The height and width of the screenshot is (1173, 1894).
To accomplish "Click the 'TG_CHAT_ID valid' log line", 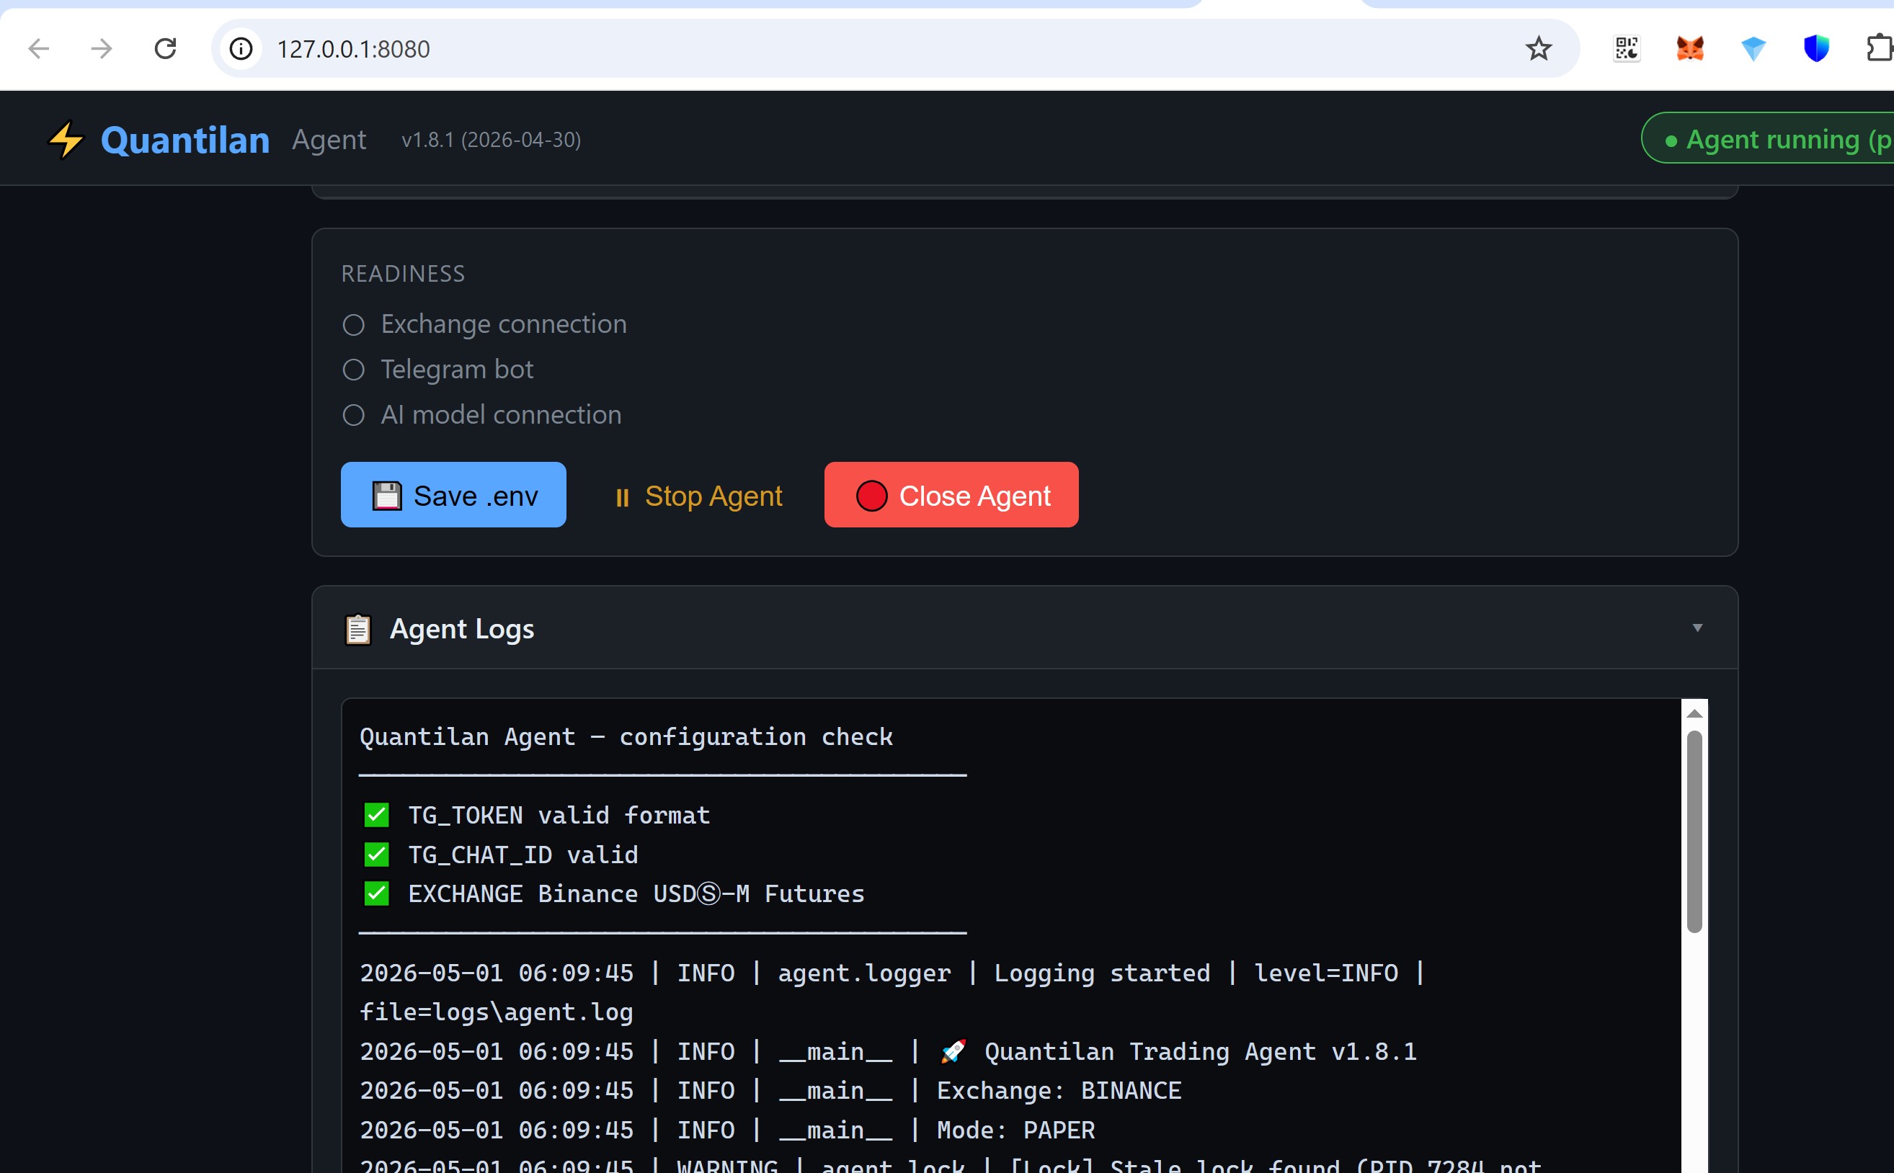I will coord(523,855).
